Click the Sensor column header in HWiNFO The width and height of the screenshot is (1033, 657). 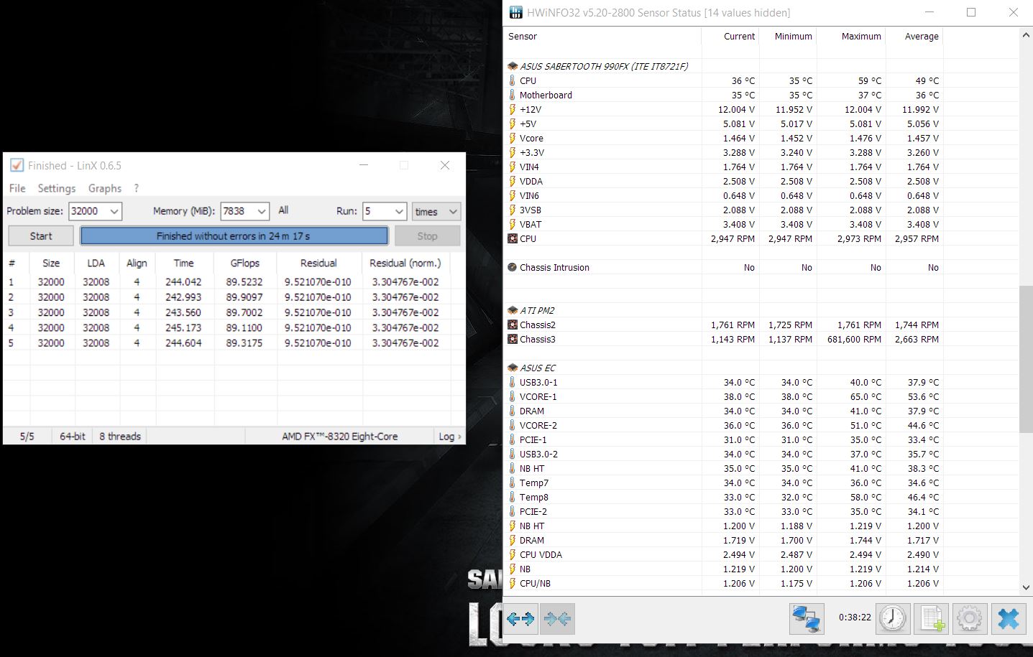pyautogui.click(x=602, y=37)
